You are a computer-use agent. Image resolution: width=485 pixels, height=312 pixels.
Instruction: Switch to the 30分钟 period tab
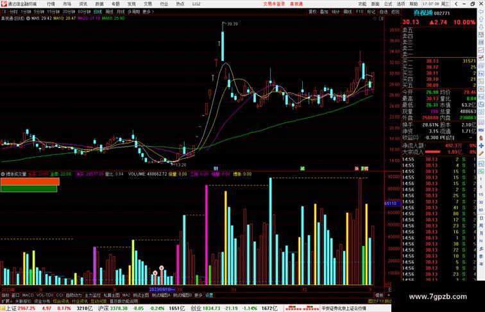pos(69,12)
